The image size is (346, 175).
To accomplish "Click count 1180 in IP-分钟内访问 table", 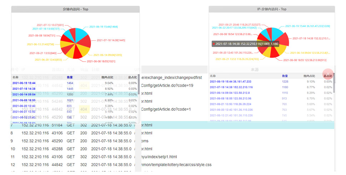I will pyautogui.click(x=285, y=87).
